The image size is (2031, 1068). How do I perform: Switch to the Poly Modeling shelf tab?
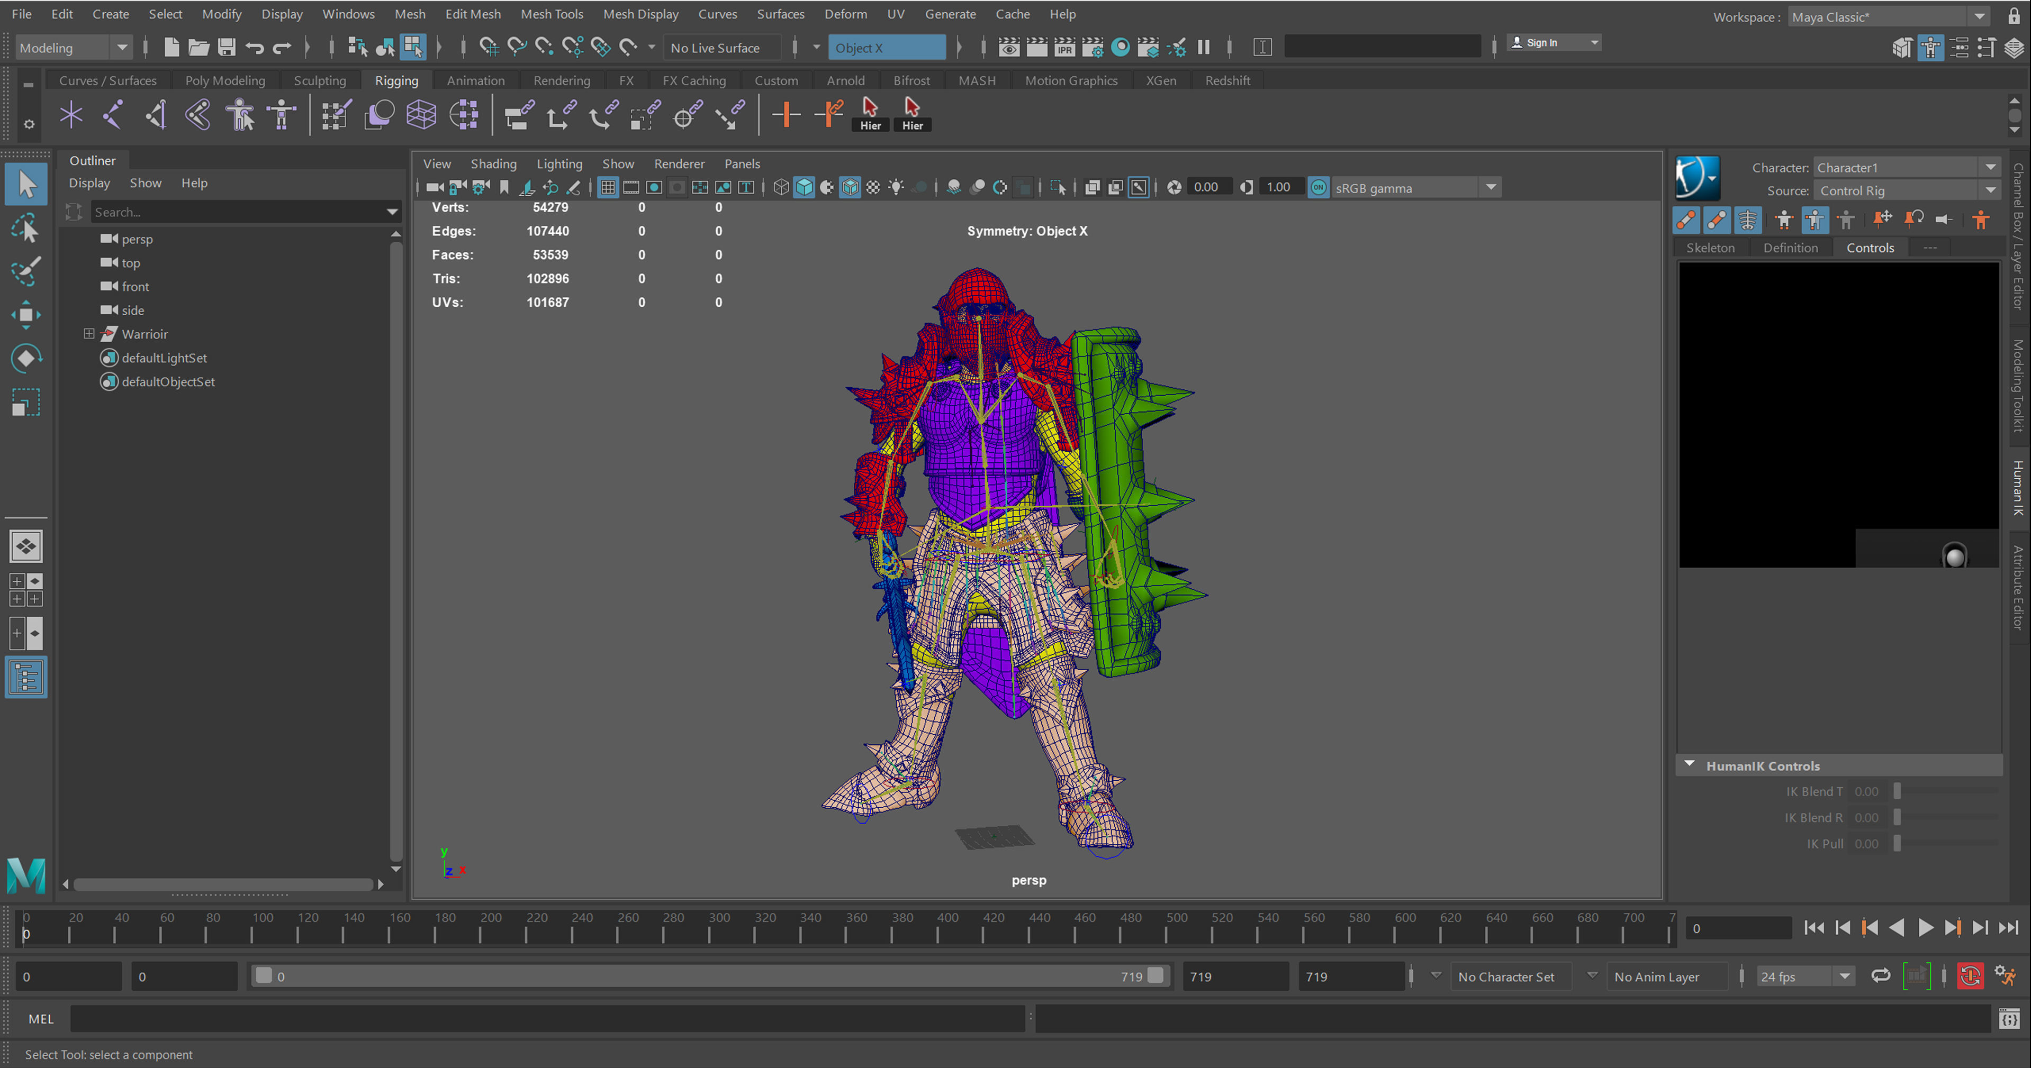pyautogui.click(x=225, y=80)
